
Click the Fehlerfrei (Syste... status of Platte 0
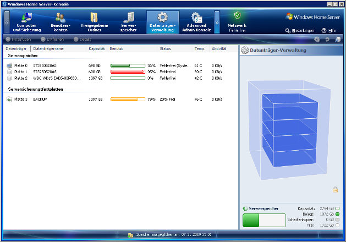point(175,65)
